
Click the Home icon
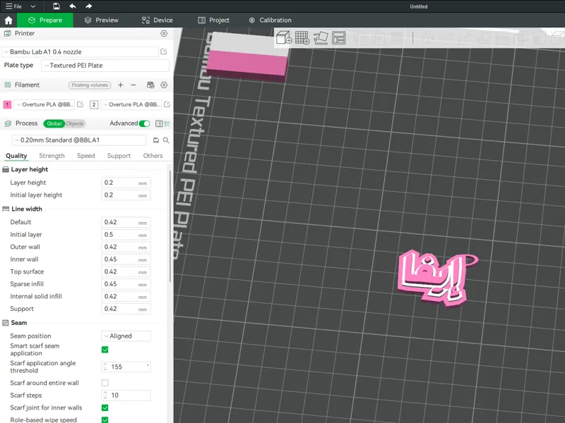tap(8, 20)
